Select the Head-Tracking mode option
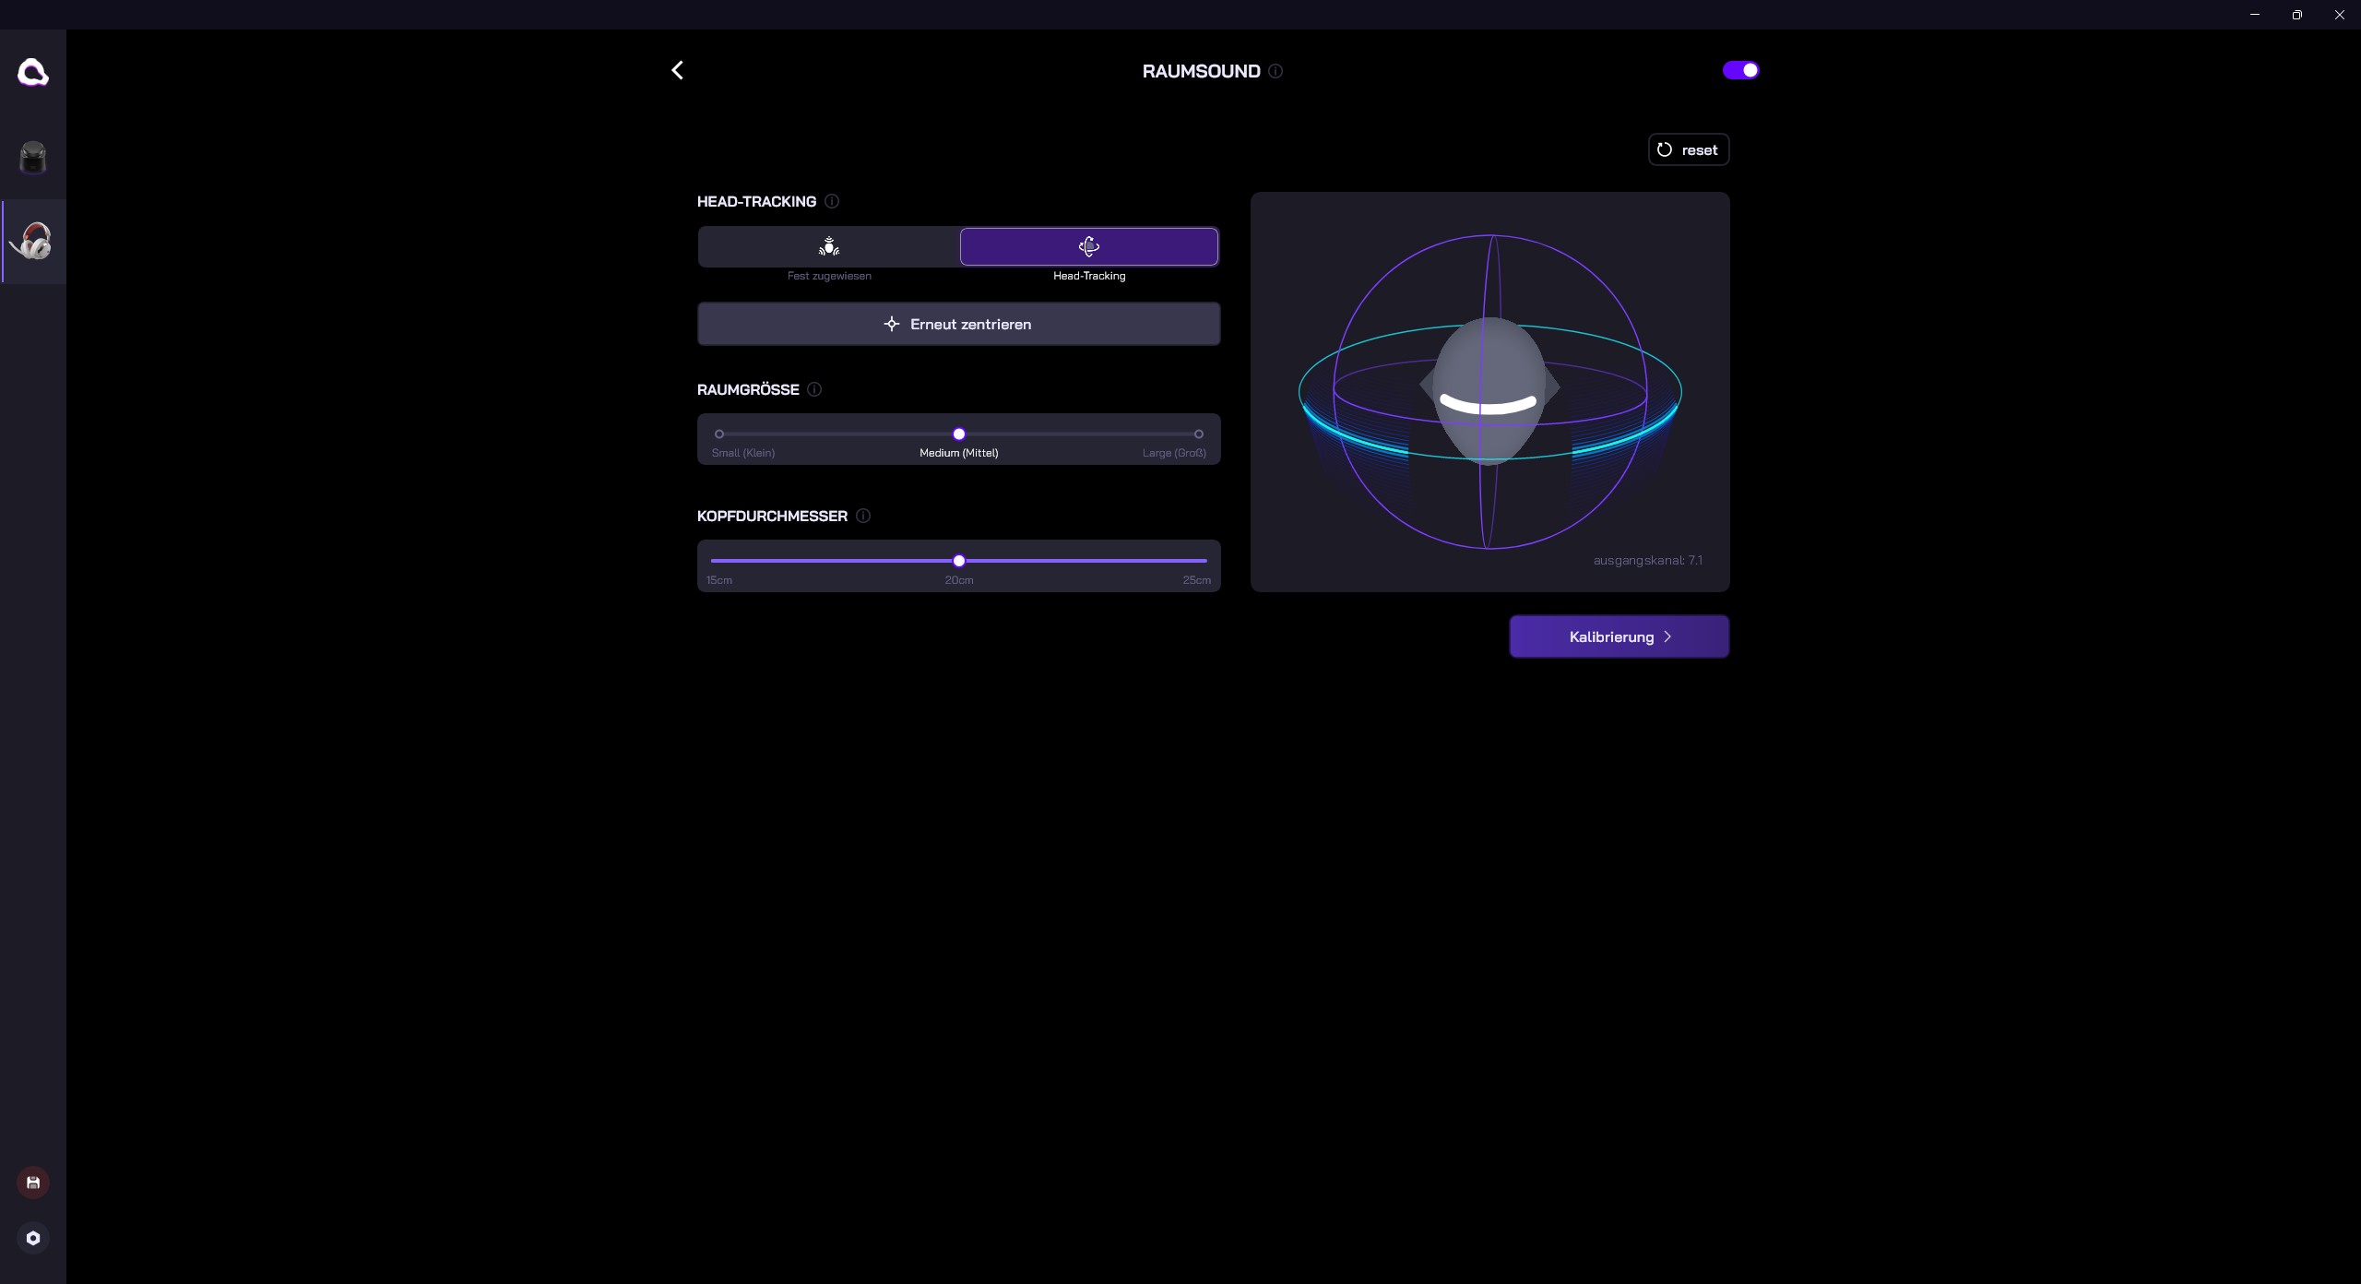Image resolution: width=2361 pixels, height=1284 pixels. tap(1088, 247)
